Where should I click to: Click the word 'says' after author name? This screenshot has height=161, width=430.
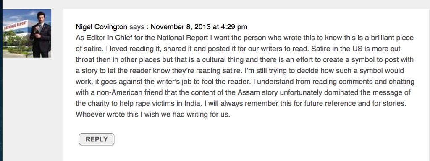click(136, 27)
